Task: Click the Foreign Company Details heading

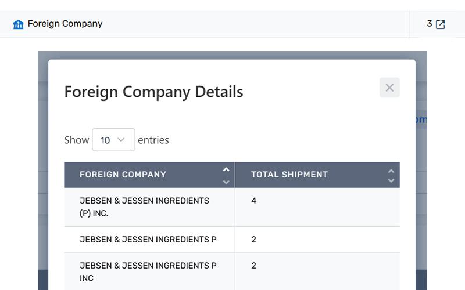Action: [153, 92]
